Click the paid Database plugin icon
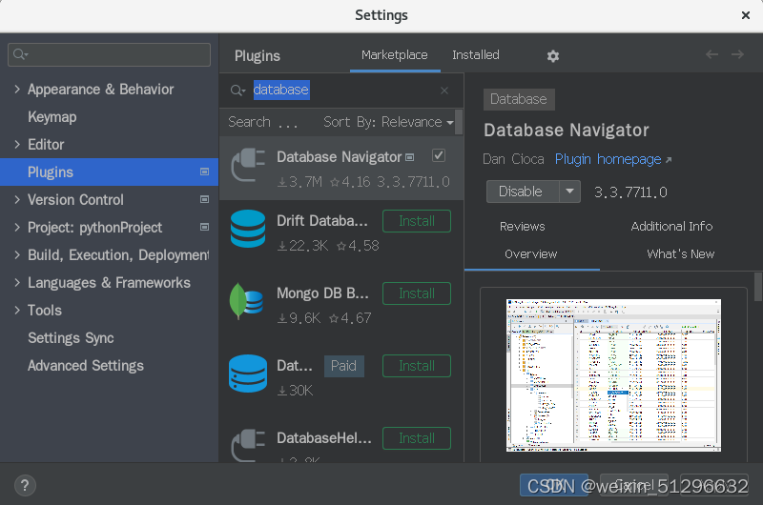 pyautogui.click(x=248, y=374)
